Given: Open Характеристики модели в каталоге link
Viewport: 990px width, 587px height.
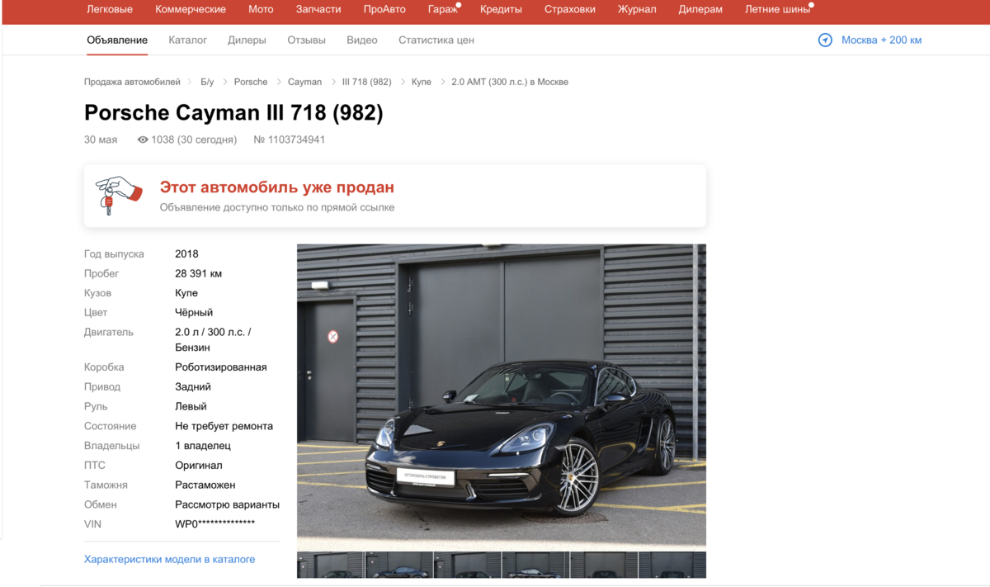Looking at the screenshot, I should coord(167,559).
